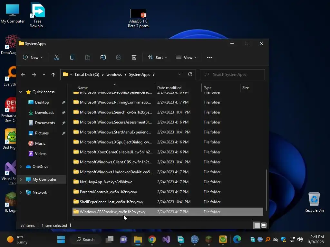Open qBittorrent from the taskbar
Viewport: 330px width, 247px height.
195,239
